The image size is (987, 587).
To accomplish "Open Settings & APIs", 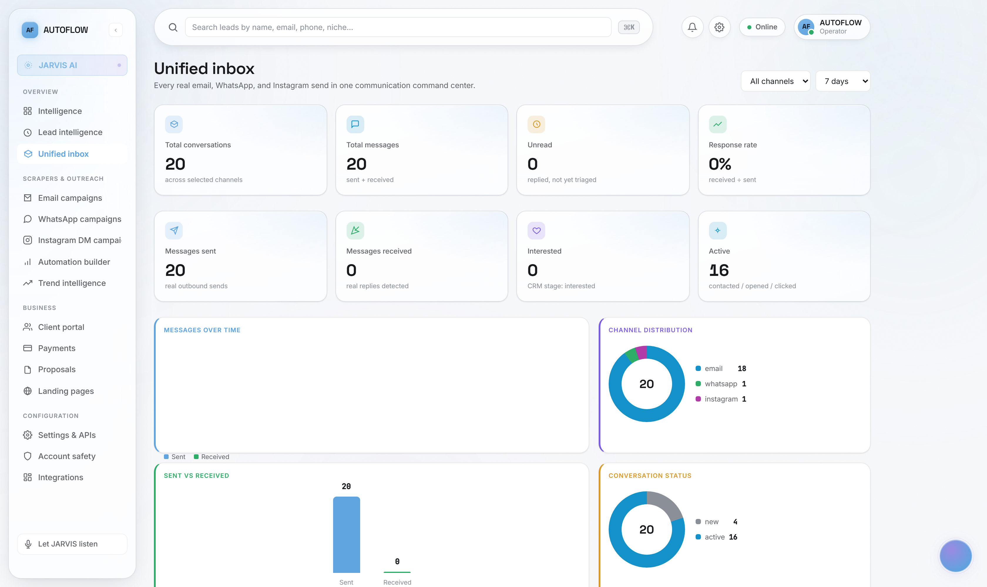I will pyautogui.click(x=72, y=435).
